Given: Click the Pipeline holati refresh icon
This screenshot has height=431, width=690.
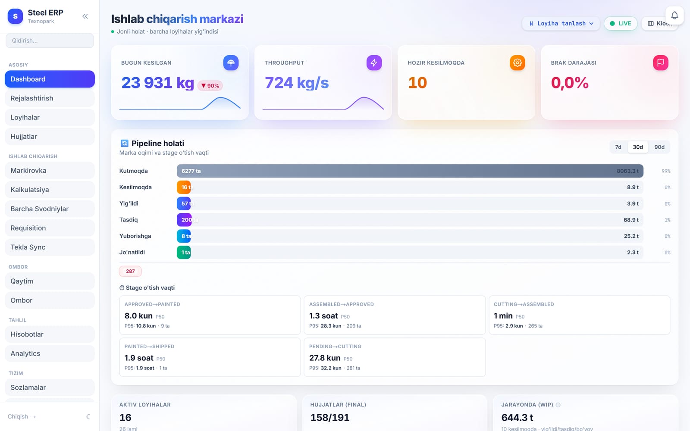Looking at the screenshot, I should tap(124, 144).
